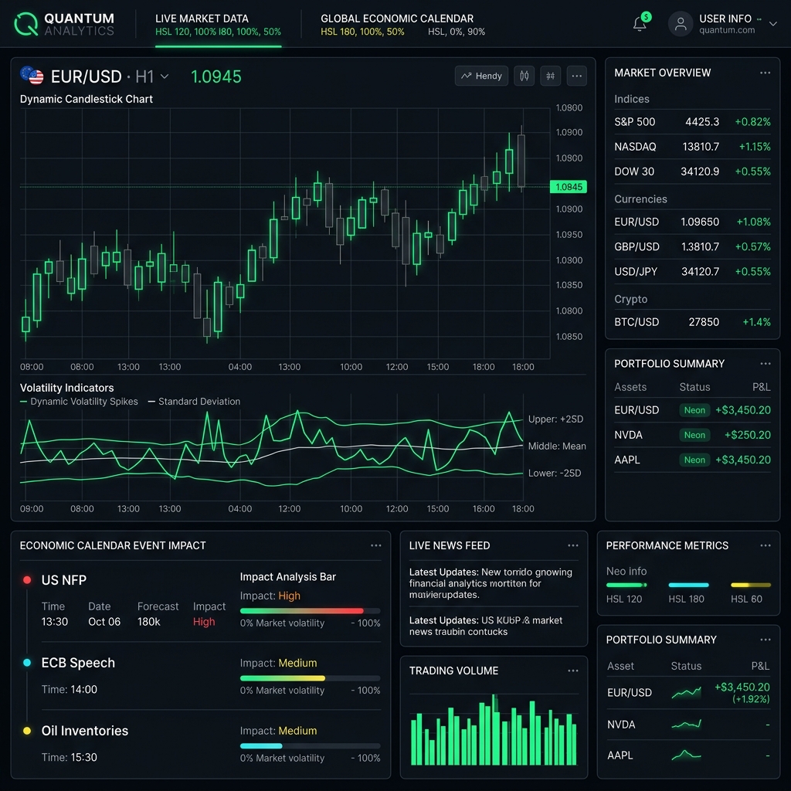Click the Oil Inventories event title

click(85, 731)
